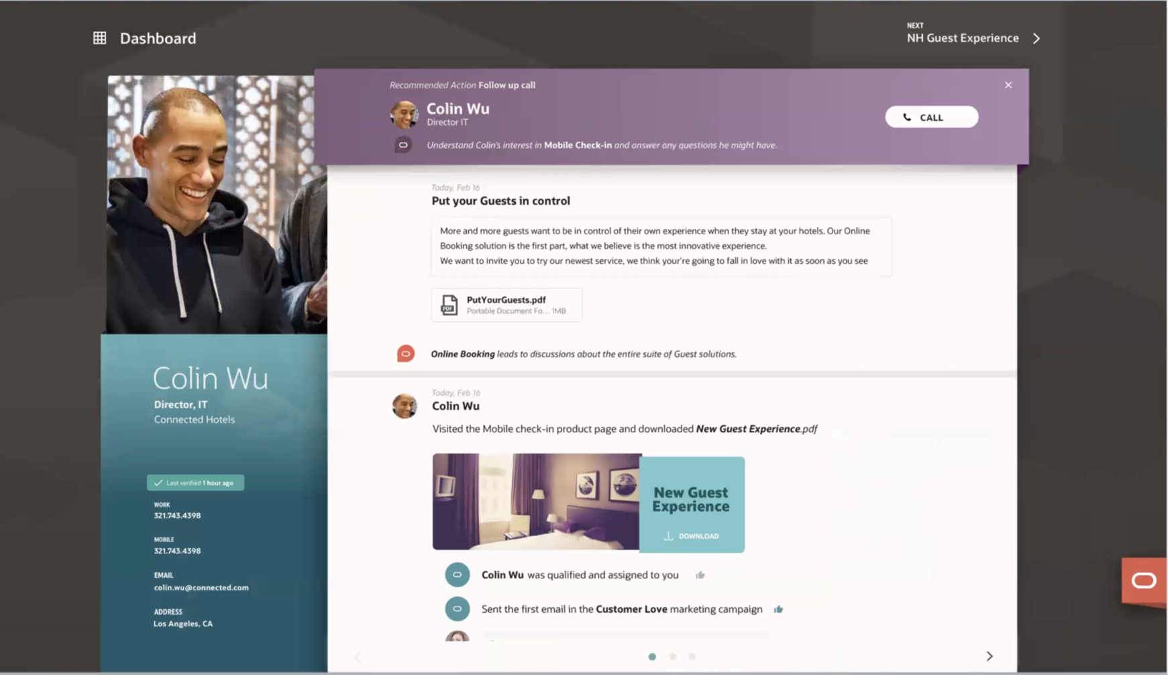
Task: Like the qualified and assigned activity
Action: 700,575
